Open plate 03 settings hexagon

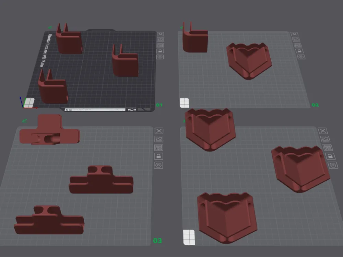[158, 165]
